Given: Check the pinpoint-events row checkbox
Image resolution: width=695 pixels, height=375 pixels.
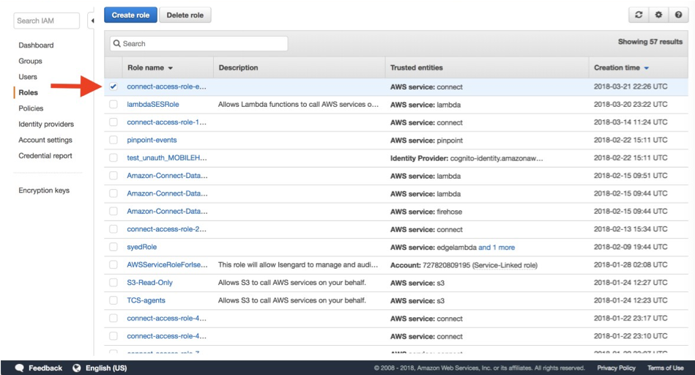Looking at the screenshot, I should (114, 140).
